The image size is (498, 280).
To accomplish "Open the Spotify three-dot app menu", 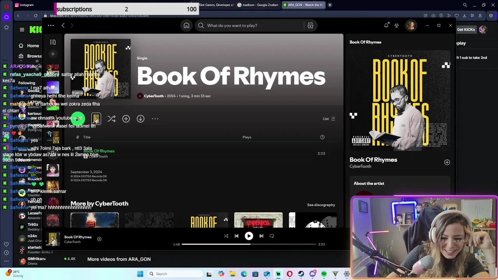I will (51, 26).
